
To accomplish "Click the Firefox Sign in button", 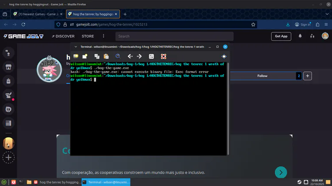I will click(x=303, y=25).
